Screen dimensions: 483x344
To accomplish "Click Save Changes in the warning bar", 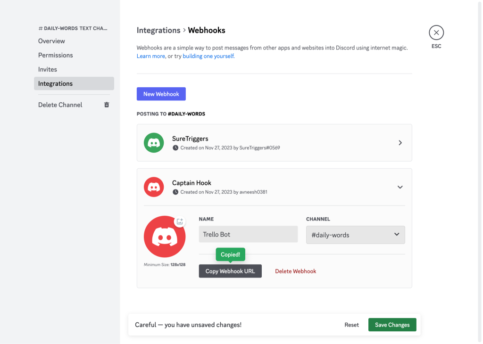I will point(392,325).
